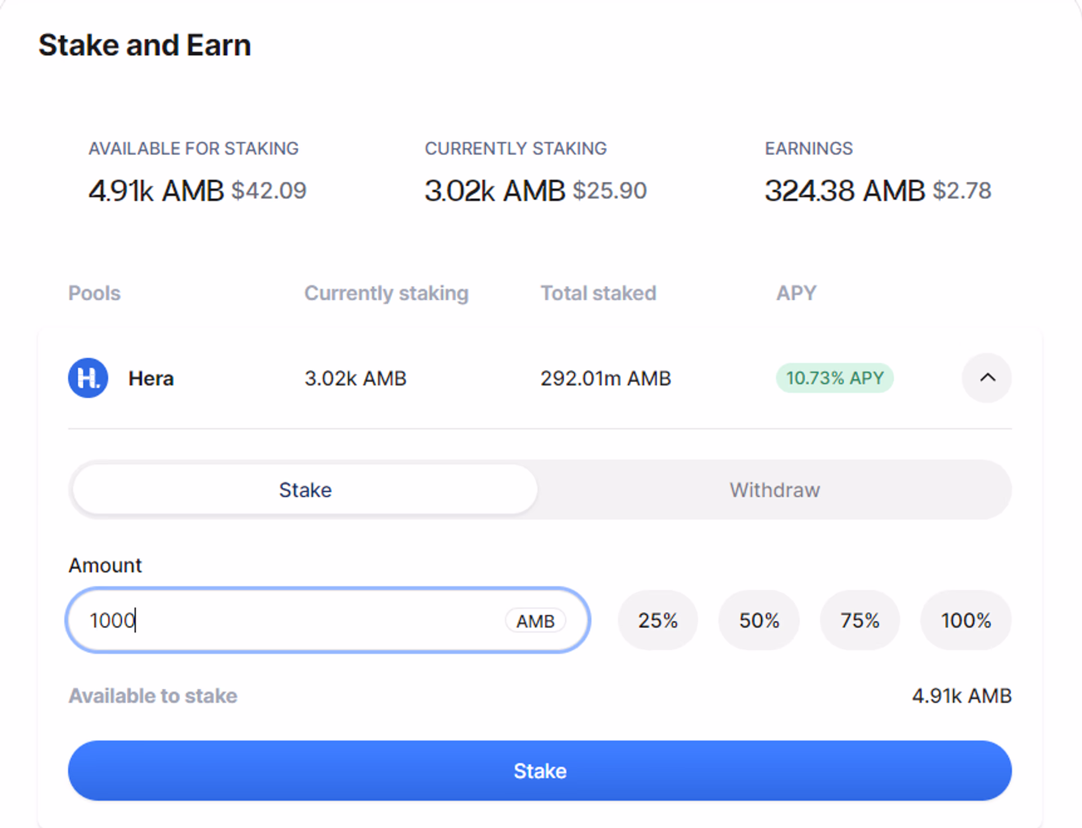
Task: Click the 292.01m AMB total staked value
Action: [606, 379]
